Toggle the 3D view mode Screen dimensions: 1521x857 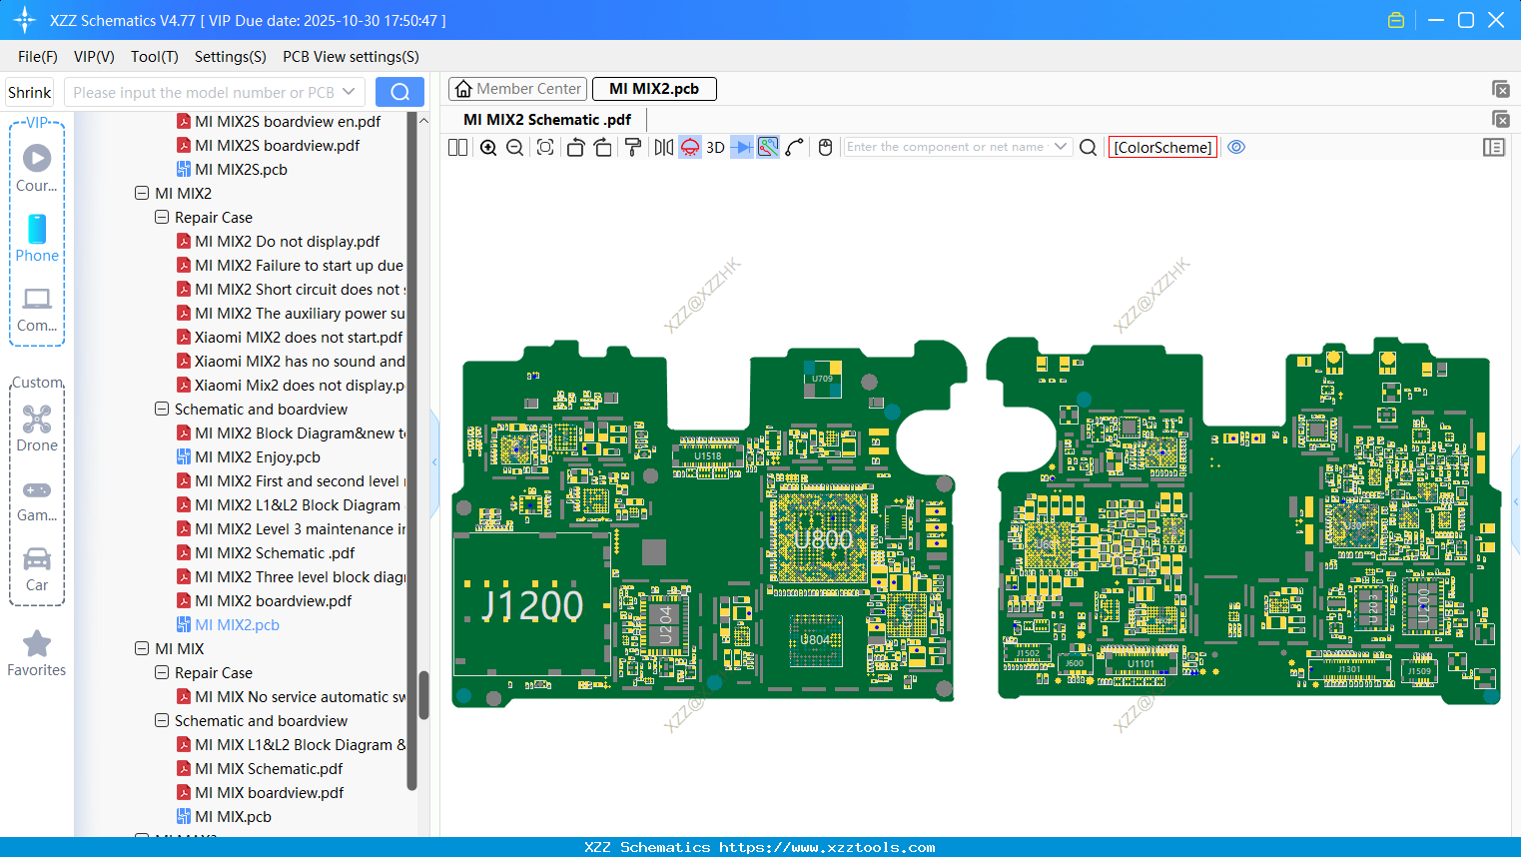[715, 148]
